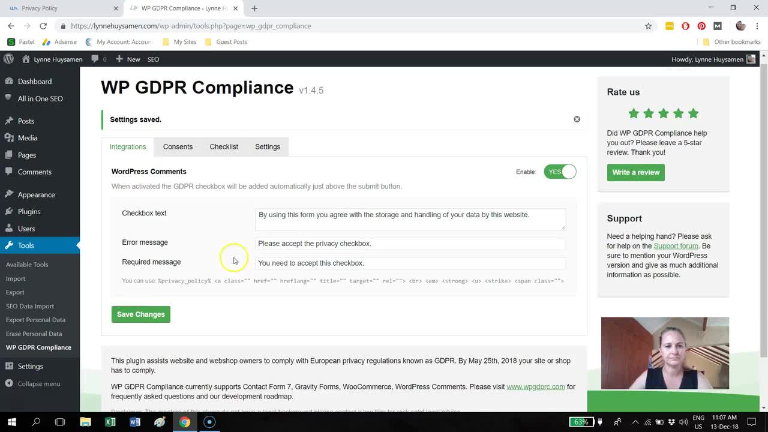Edit the Error message field
Screen dimensions: 768x432
coord(410,244)
